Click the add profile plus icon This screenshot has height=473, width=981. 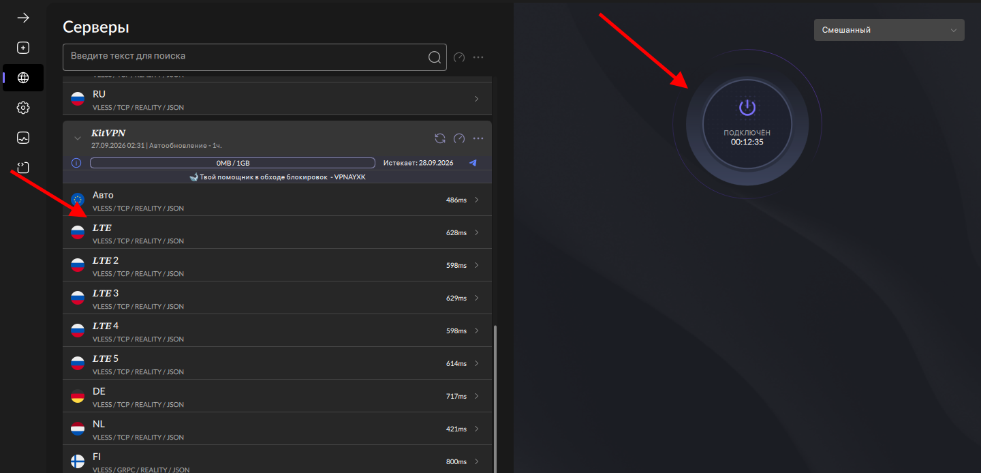click(x=23, y=48)
